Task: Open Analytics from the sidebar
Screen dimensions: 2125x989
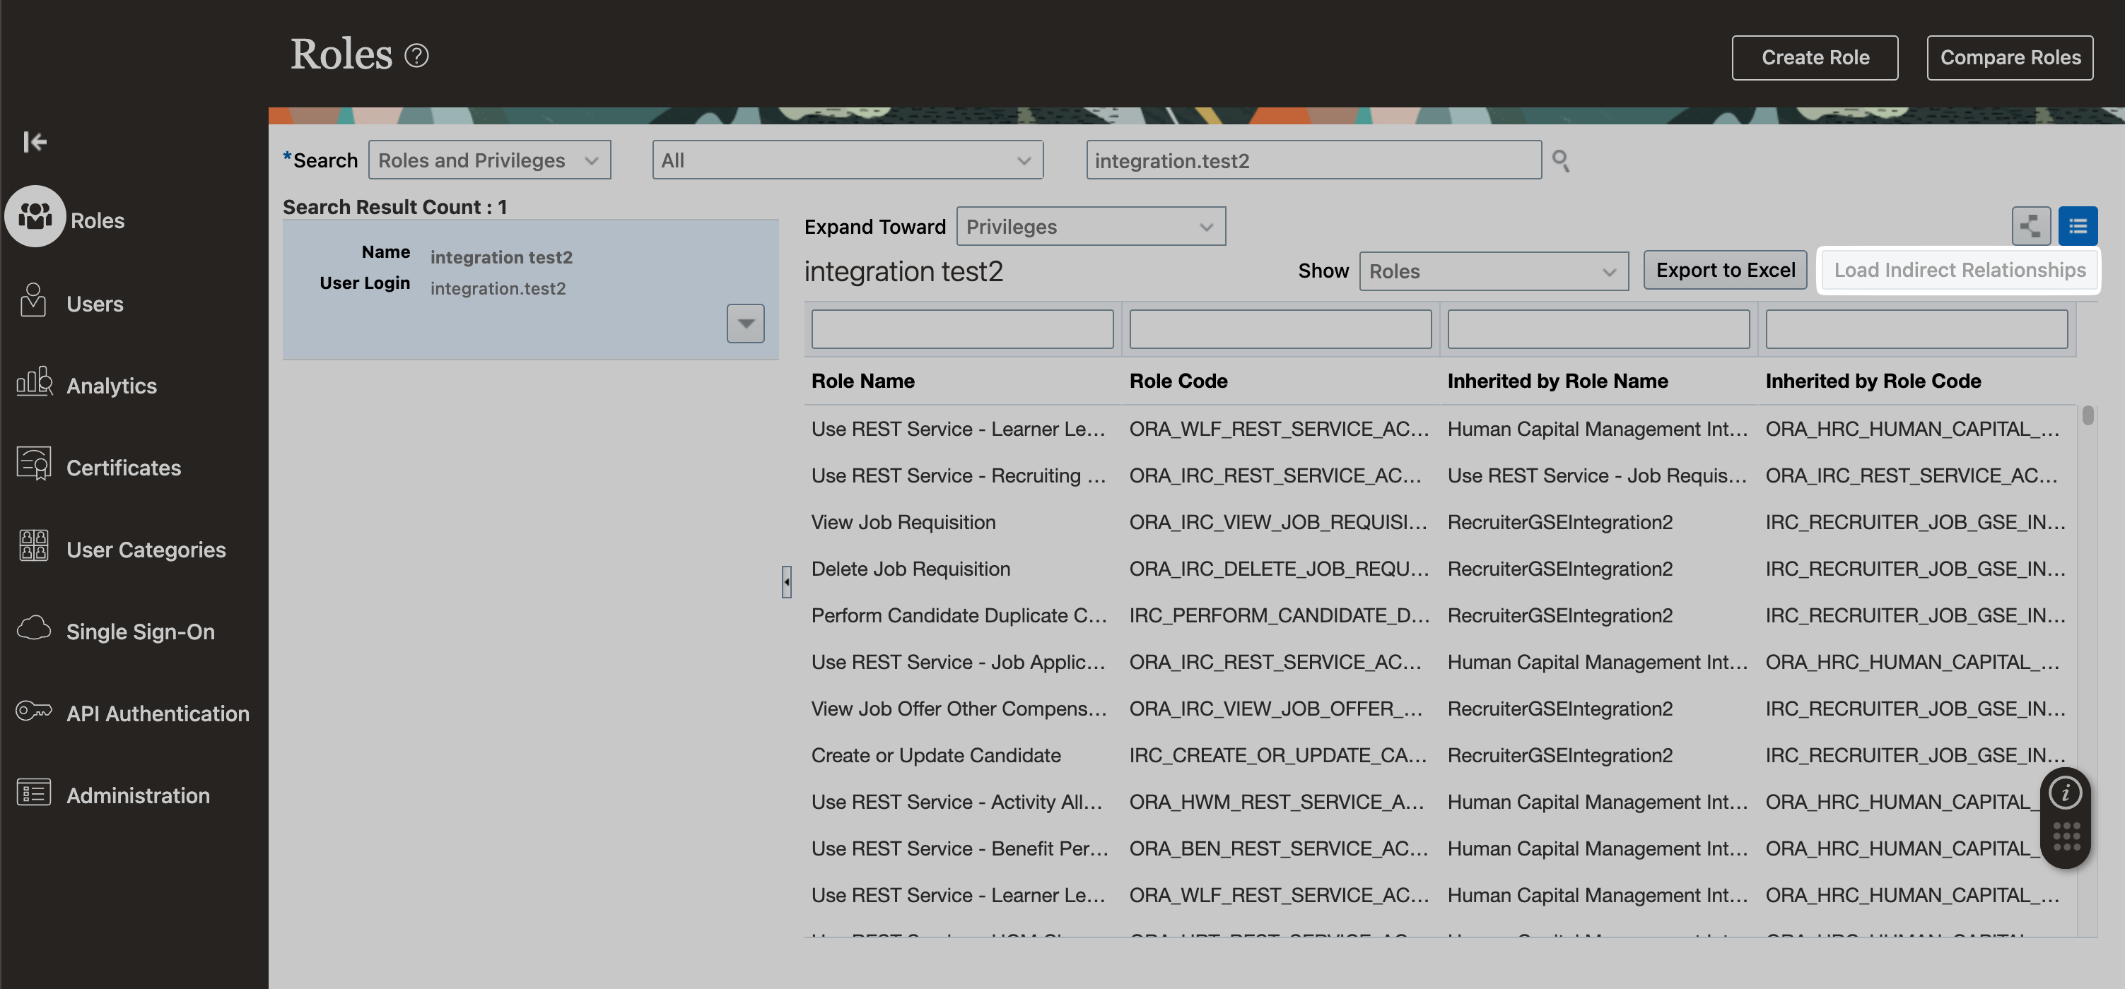Action: click(x=110, y=385)
